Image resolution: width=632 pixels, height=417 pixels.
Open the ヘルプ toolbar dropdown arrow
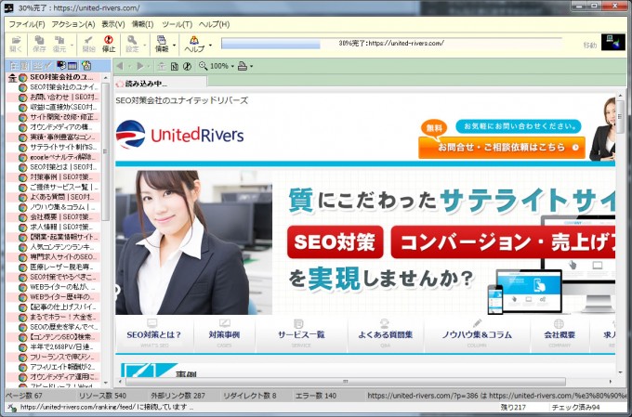tap(210, 45)
